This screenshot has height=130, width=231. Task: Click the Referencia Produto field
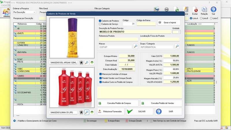[118, 39]
